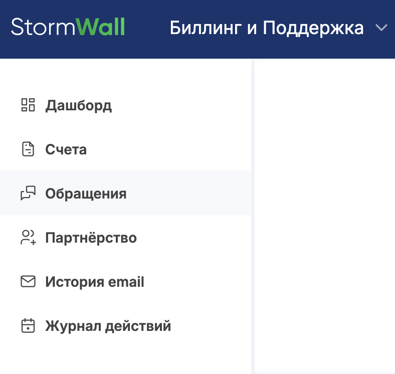The width and height of the screenshot is (395, 374).
Task: Navigate to Журнал действий
Action: pyautogui.click(x=108, y=326)
